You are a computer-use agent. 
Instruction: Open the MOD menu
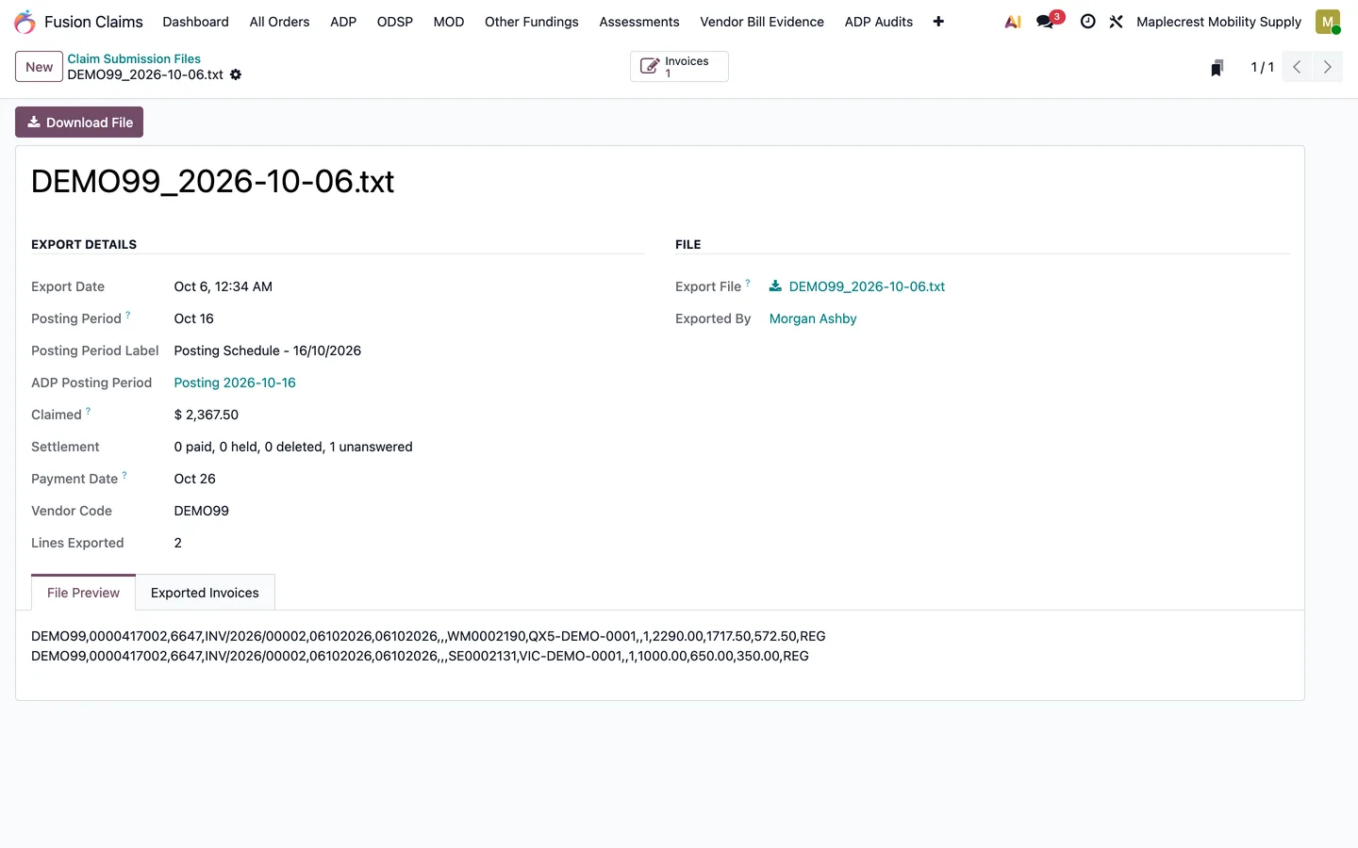tap(449, 22)
